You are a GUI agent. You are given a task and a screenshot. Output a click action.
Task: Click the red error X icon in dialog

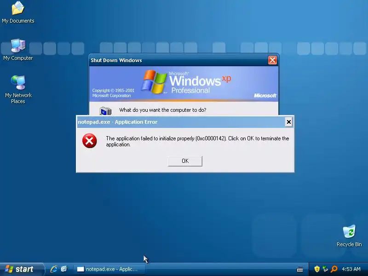tap(89, 141)
